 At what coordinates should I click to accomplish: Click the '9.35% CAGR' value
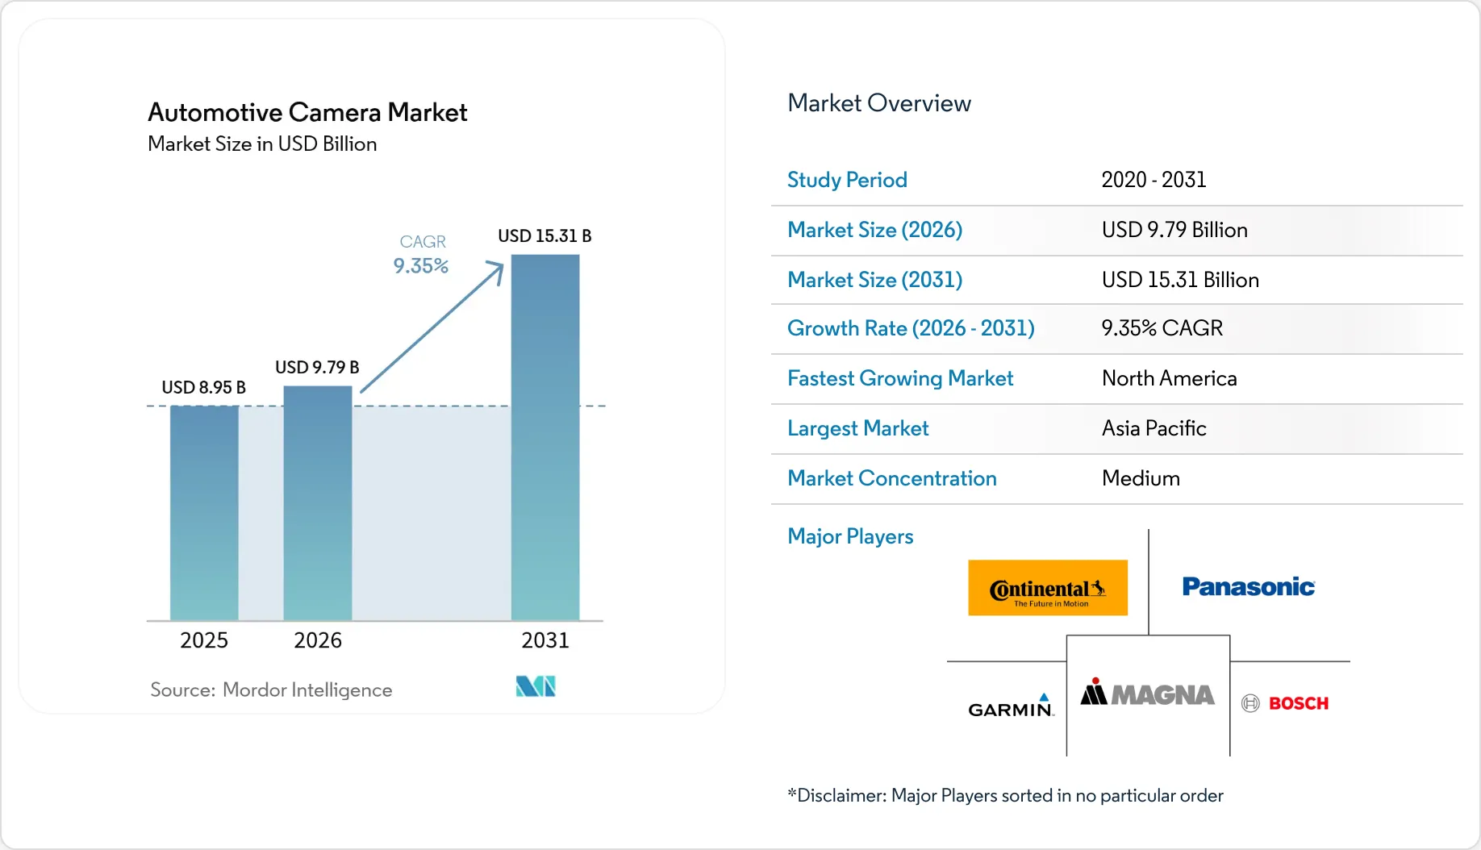(1162, 328)
